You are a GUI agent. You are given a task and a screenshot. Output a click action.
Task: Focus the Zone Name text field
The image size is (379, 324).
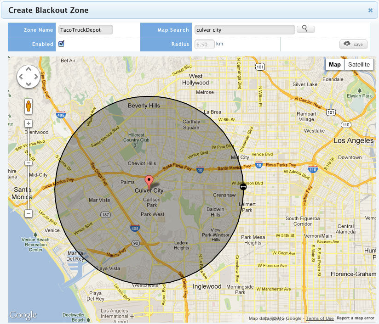(x=86, y=30)
